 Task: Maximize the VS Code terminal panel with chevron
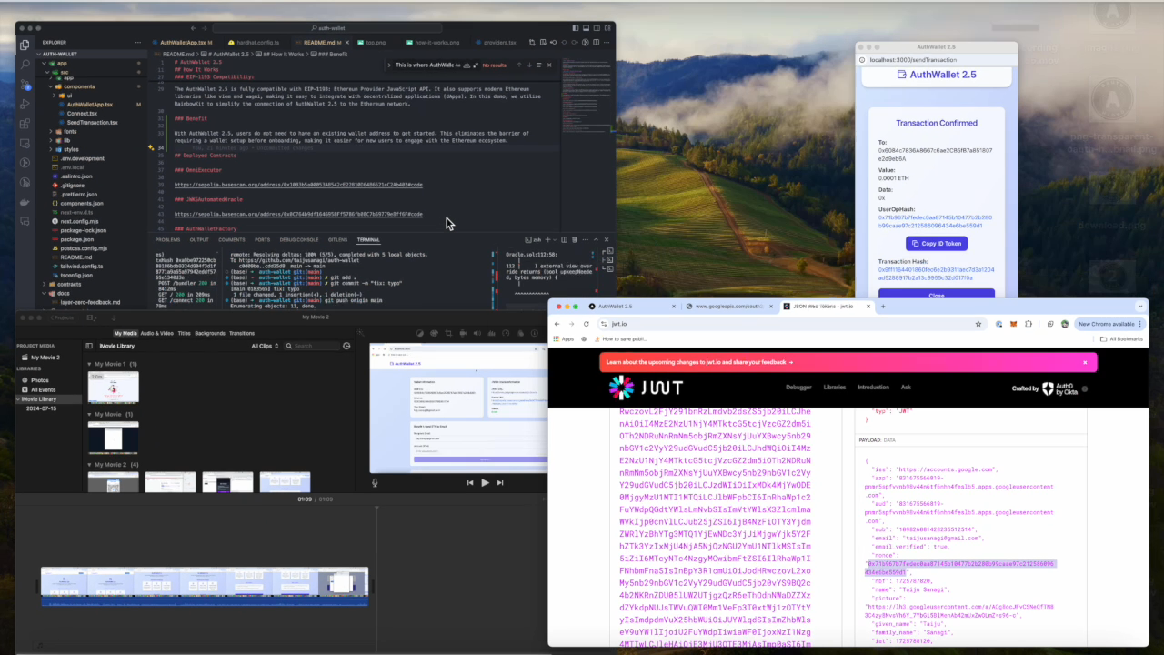(596, 239)
